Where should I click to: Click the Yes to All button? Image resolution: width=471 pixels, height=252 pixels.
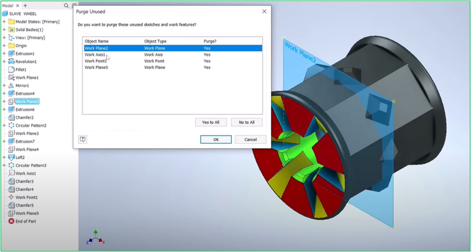tap(210, 122)
